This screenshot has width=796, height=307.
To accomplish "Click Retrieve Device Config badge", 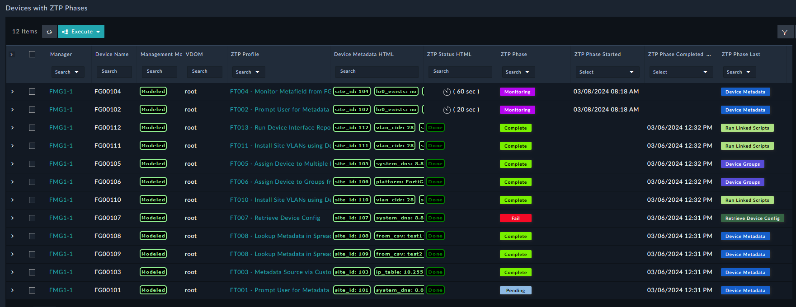I will point(753,218).
